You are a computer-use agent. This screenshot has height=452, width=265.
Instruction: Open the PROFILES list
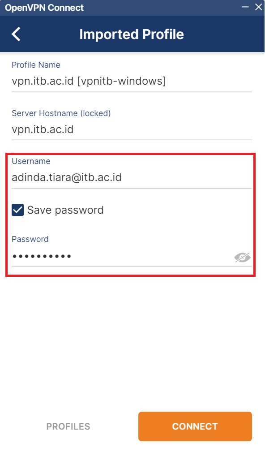[68, 426]
